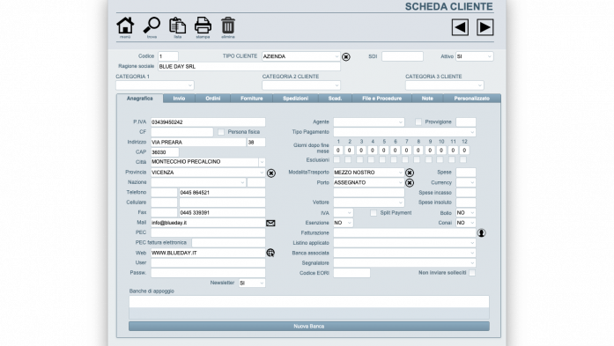Click the Codice EORI input field

[x=351, y=273]
